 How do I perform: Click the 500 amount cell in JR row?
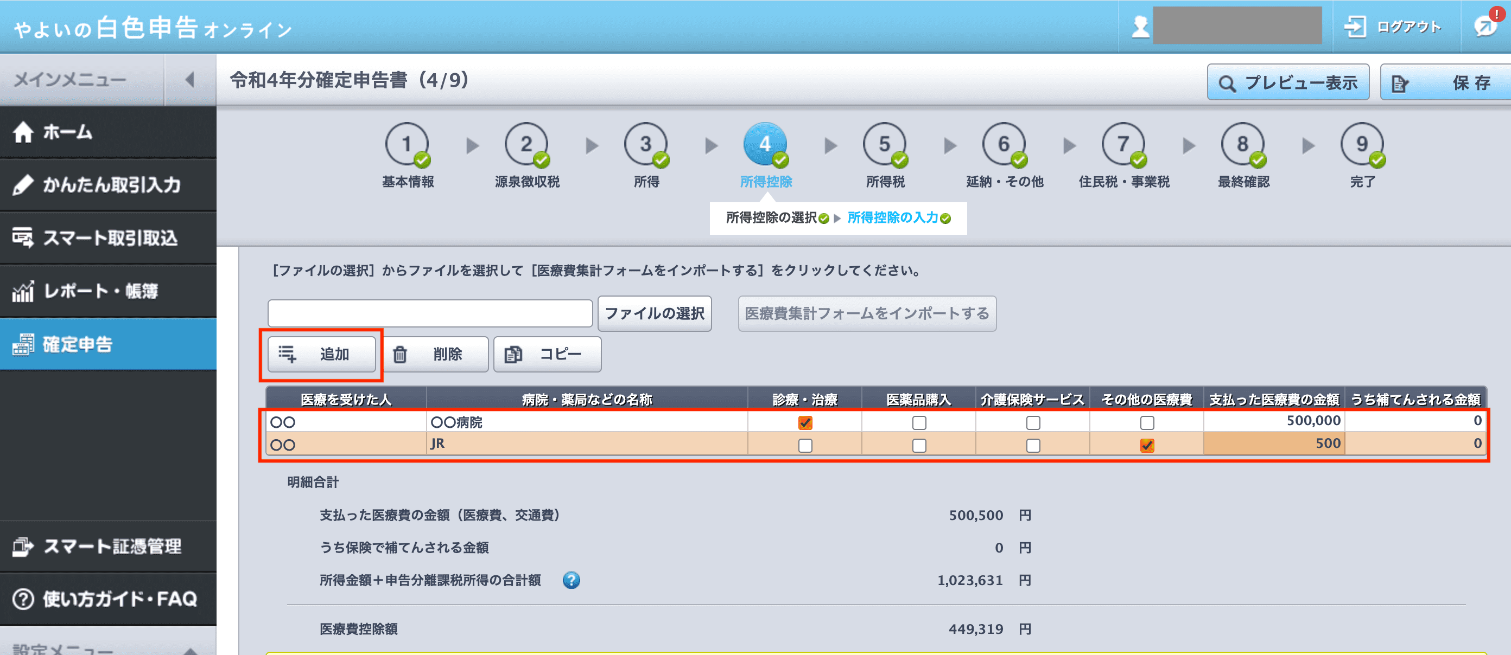tap(1274, 444)
